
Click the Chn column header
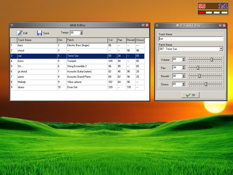pyautogui.click(x=62, y=40)
